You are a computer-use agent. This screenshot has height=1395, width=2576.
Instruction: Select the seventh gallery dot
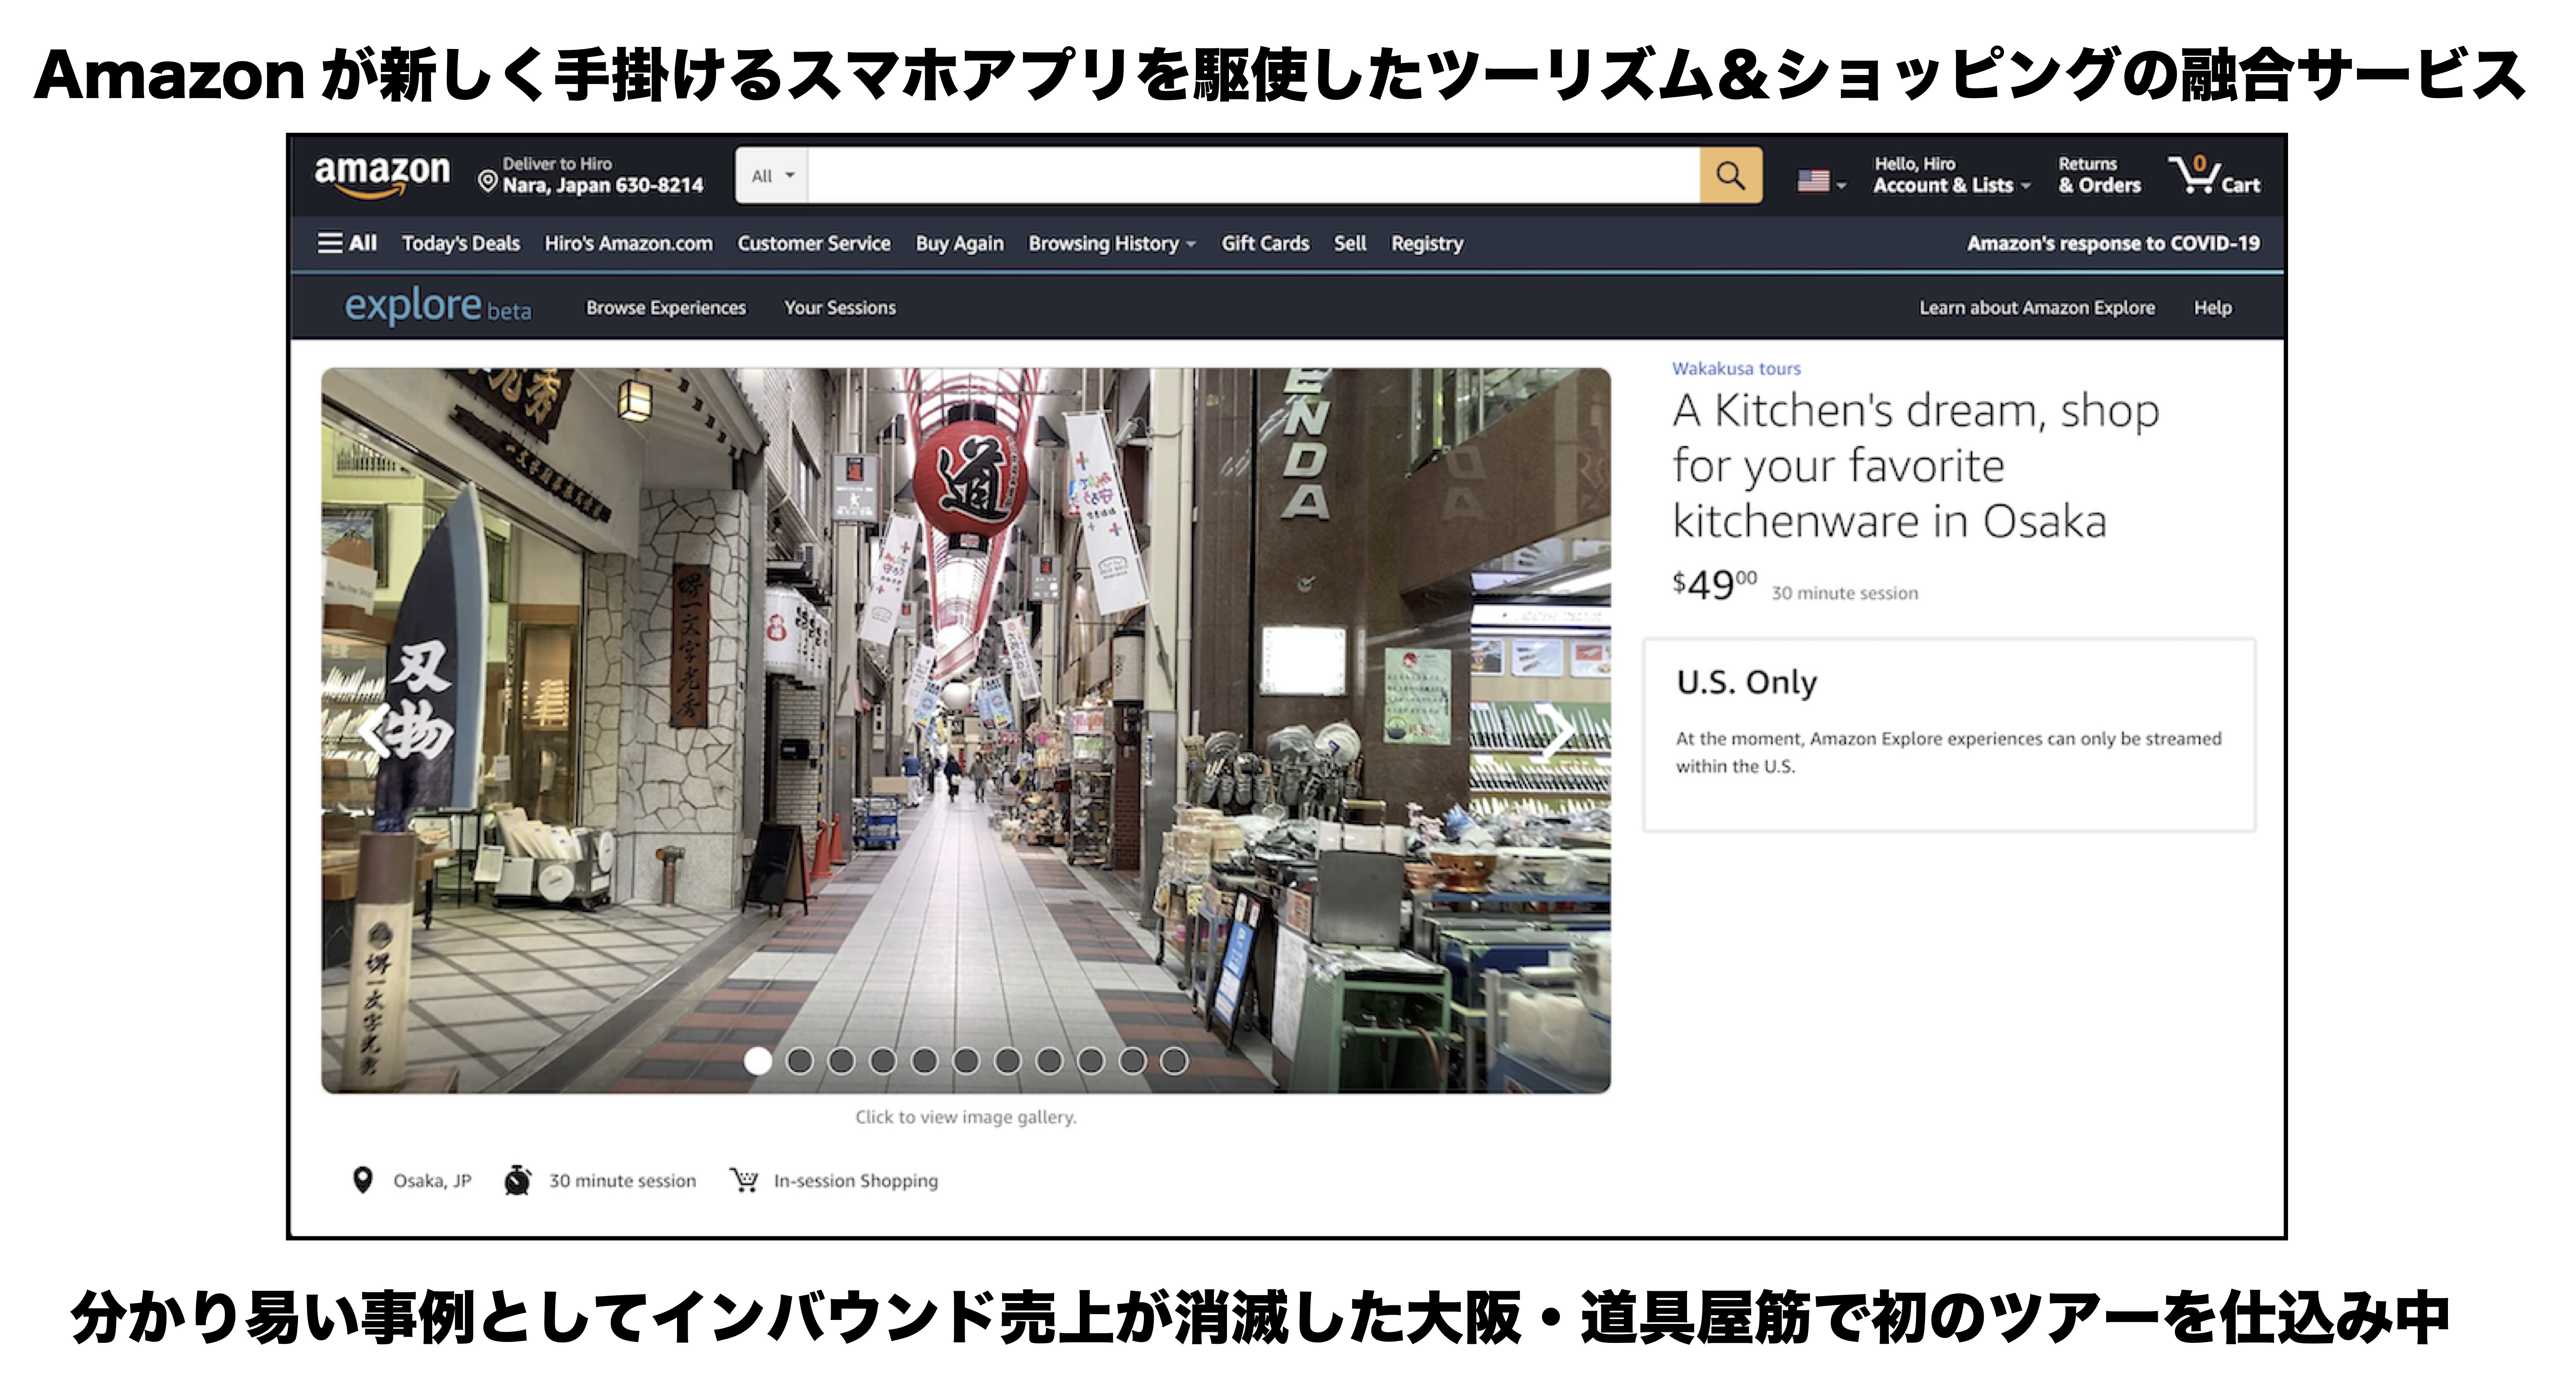[x=1008, y=1061]
